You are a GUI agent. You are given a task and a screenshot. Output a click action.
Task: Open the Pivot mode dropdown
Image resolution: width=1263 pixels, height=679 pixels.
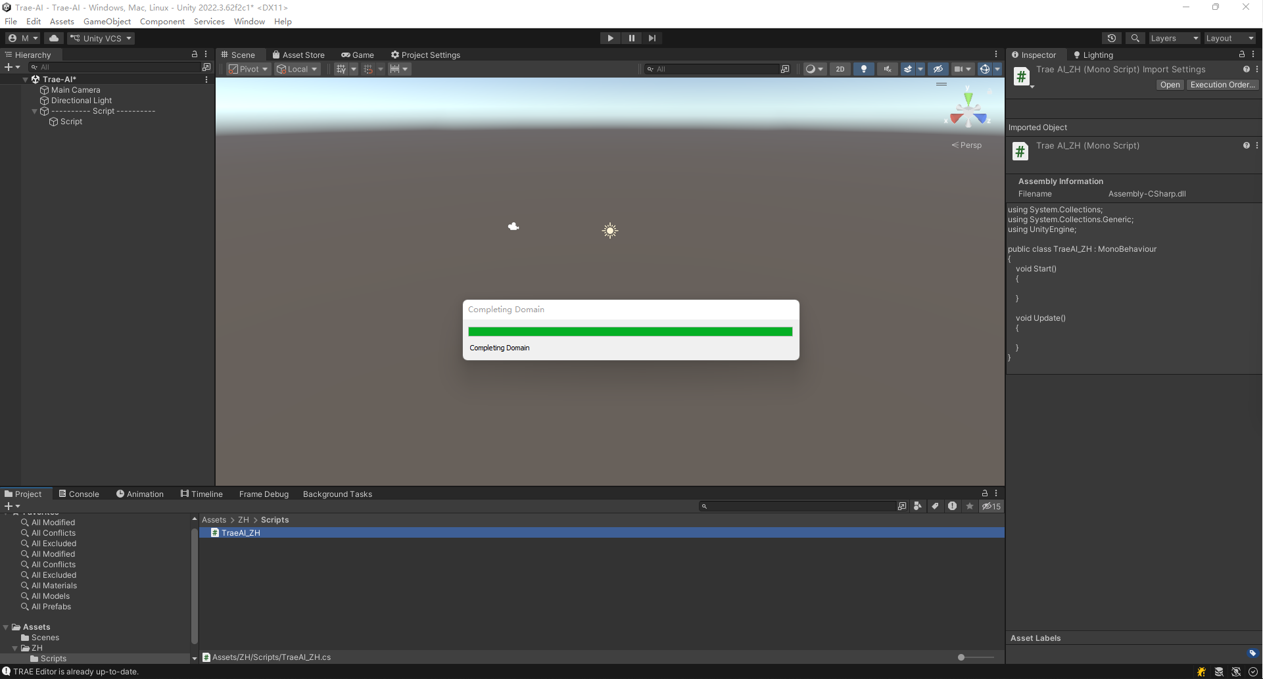249,69
